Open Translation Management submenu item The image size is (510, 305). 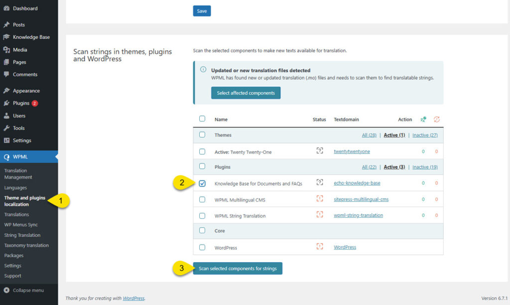(18, 174)
